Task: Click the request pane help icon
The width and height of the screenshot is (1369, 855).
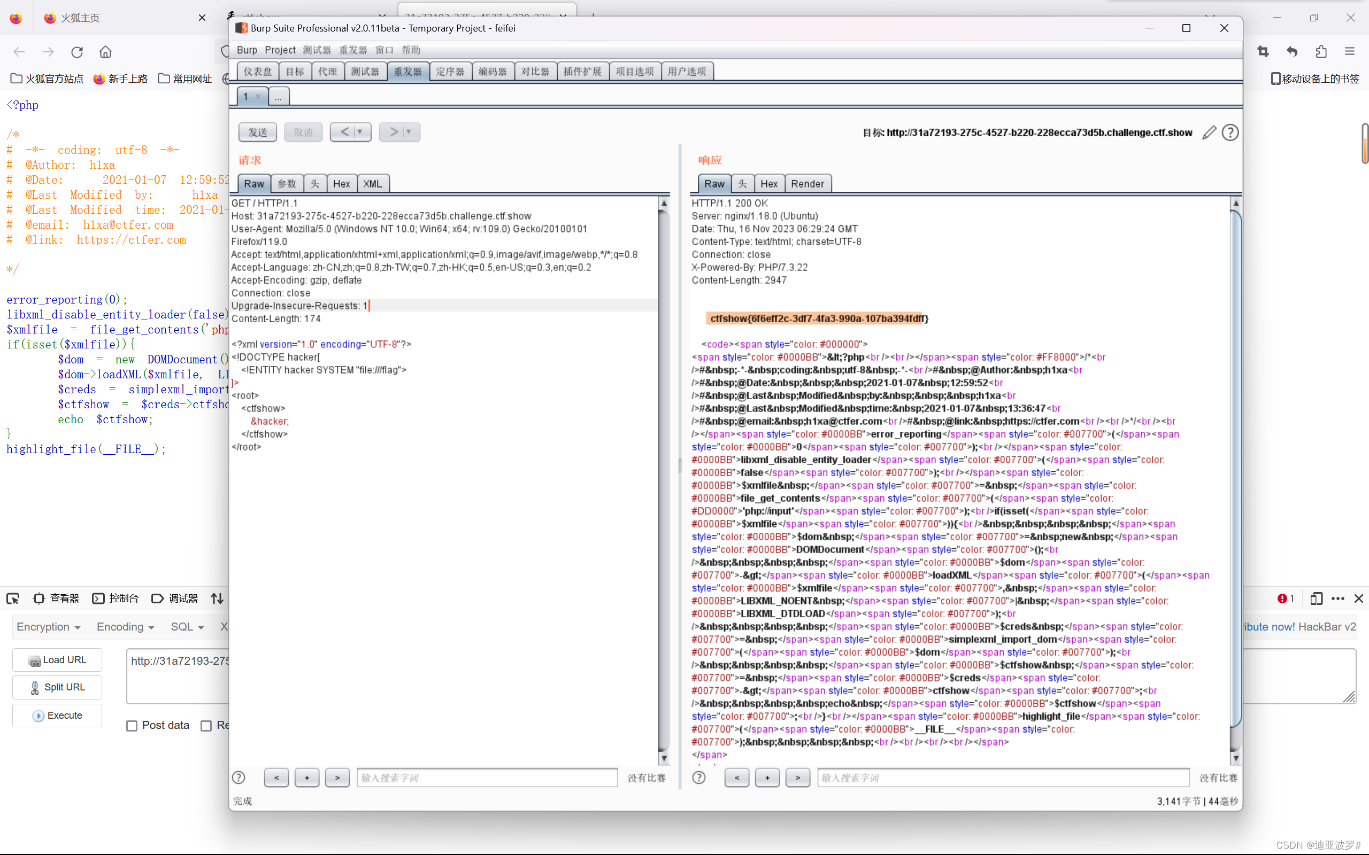Action: pos(239,778)
